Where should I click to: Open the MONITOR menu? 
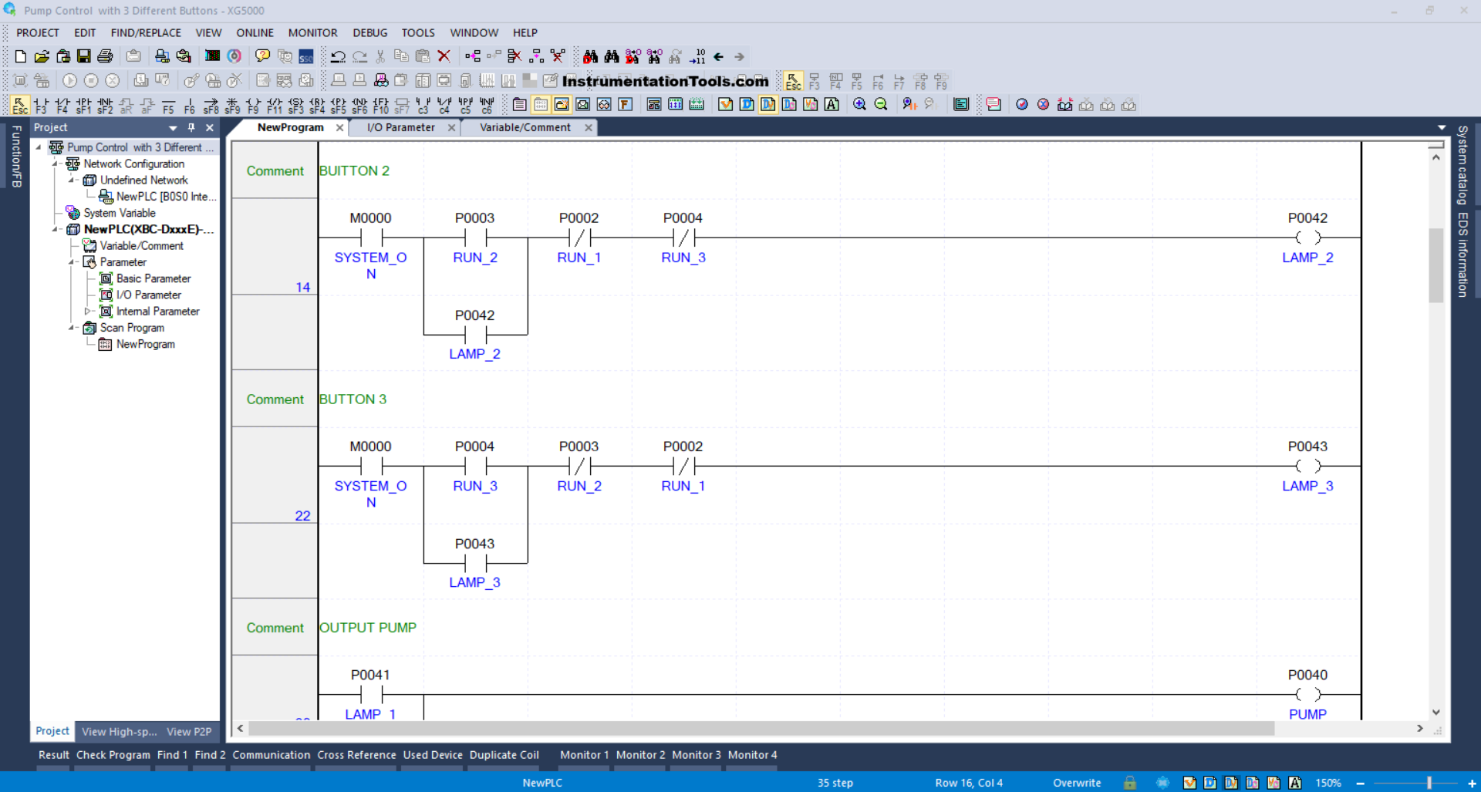coord(312,32)
